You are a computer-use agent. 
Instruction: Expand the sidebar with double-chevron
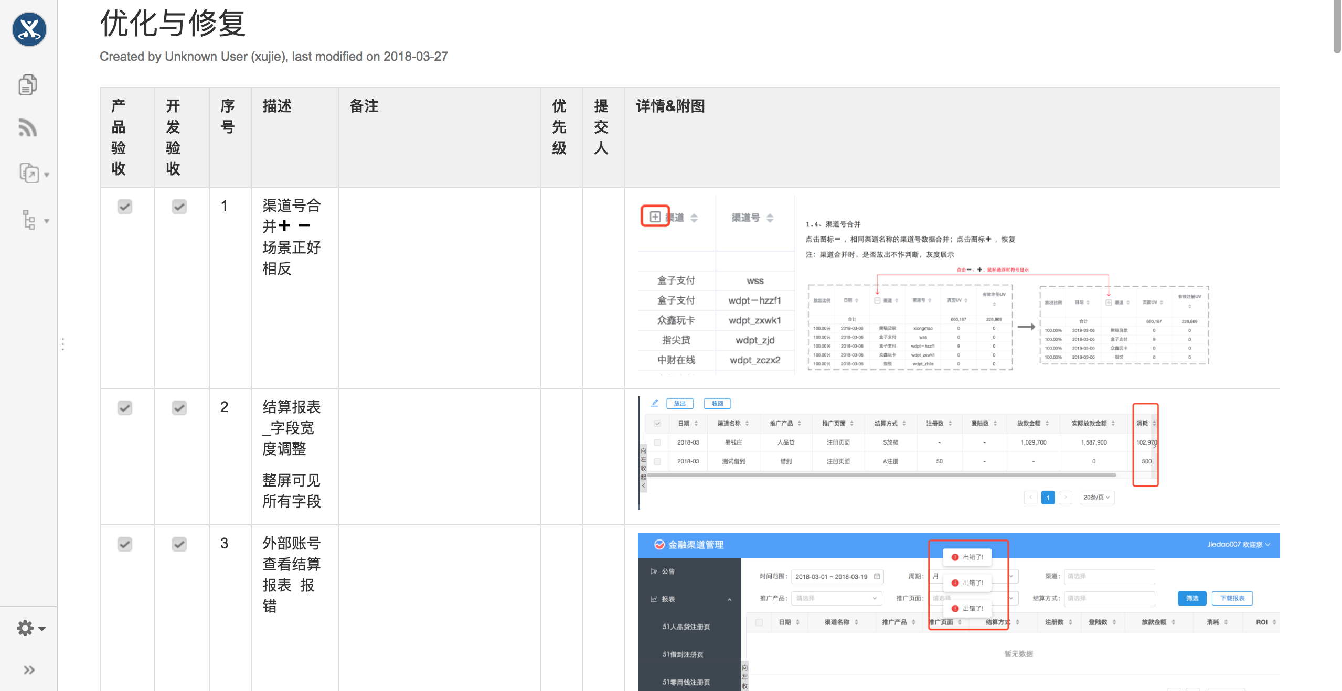pyautogui.click(x=29, y=670)
